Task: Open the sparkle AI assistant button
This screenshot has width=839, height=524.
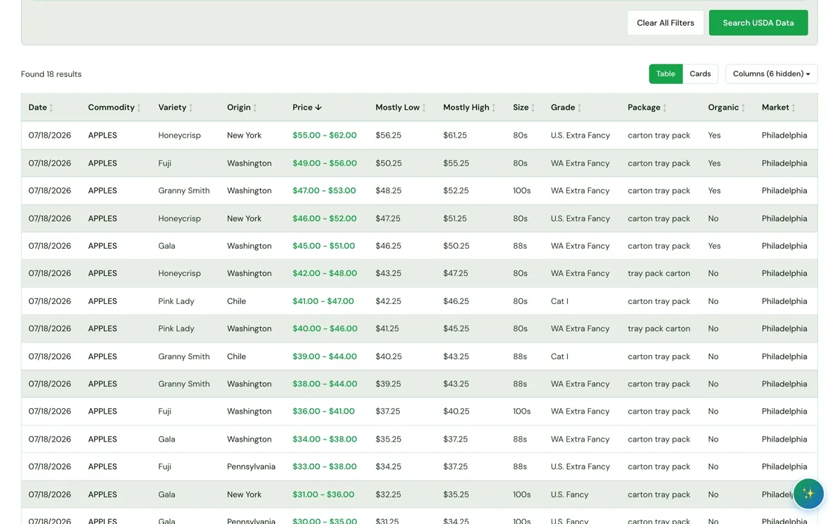Action: point(808,493)
